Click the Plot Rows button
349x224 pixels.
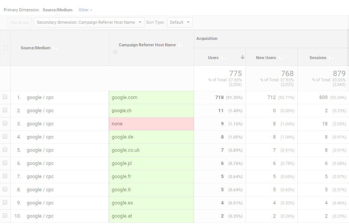point(20,23)
